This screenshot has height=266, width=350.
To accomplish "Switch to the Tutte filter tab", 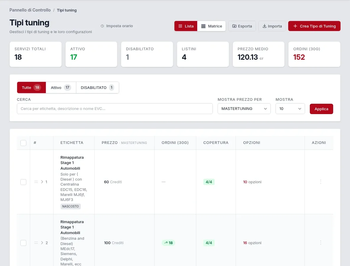I will pyautogui.click(x=31, y=87).
